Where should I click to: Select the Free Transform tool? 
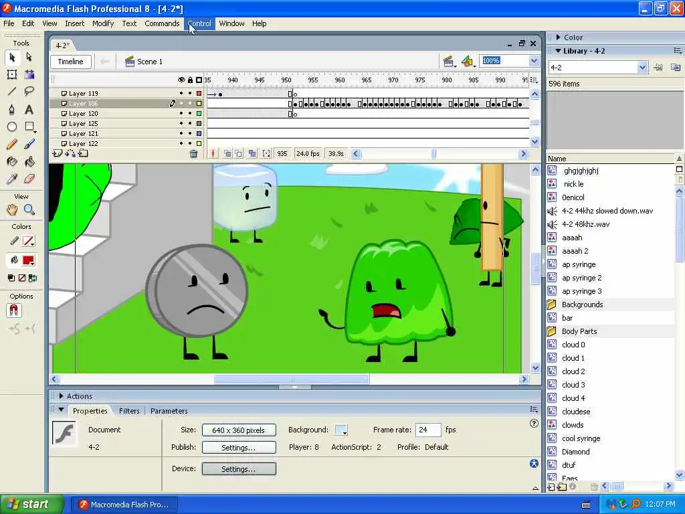(x=12, y=74)
